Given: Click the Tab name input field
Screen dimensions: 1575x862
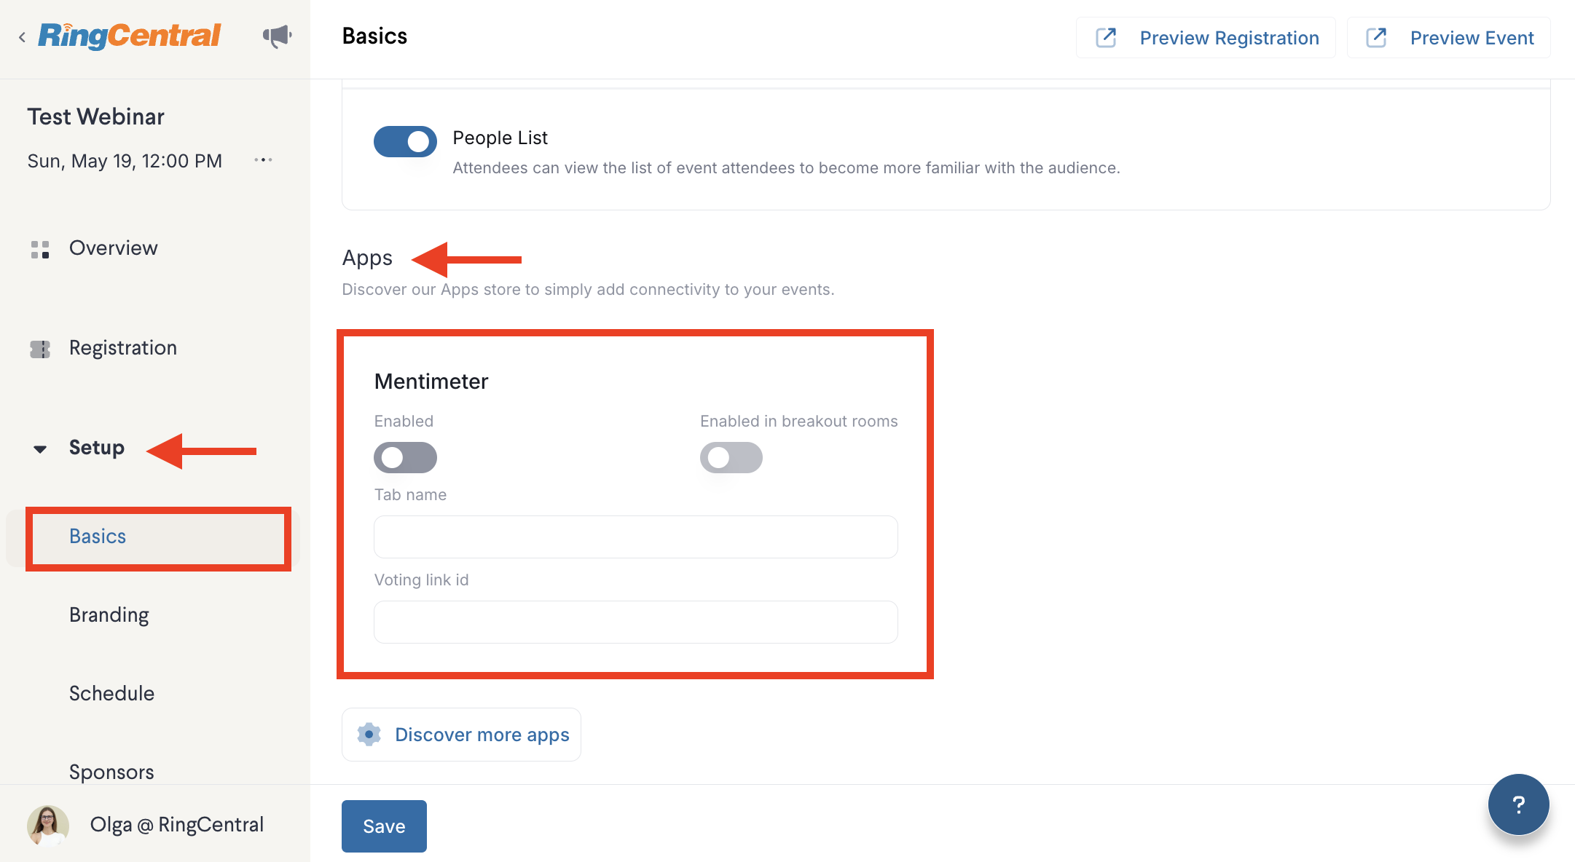Looking at the screenshot, I should (x=635, y=537).
